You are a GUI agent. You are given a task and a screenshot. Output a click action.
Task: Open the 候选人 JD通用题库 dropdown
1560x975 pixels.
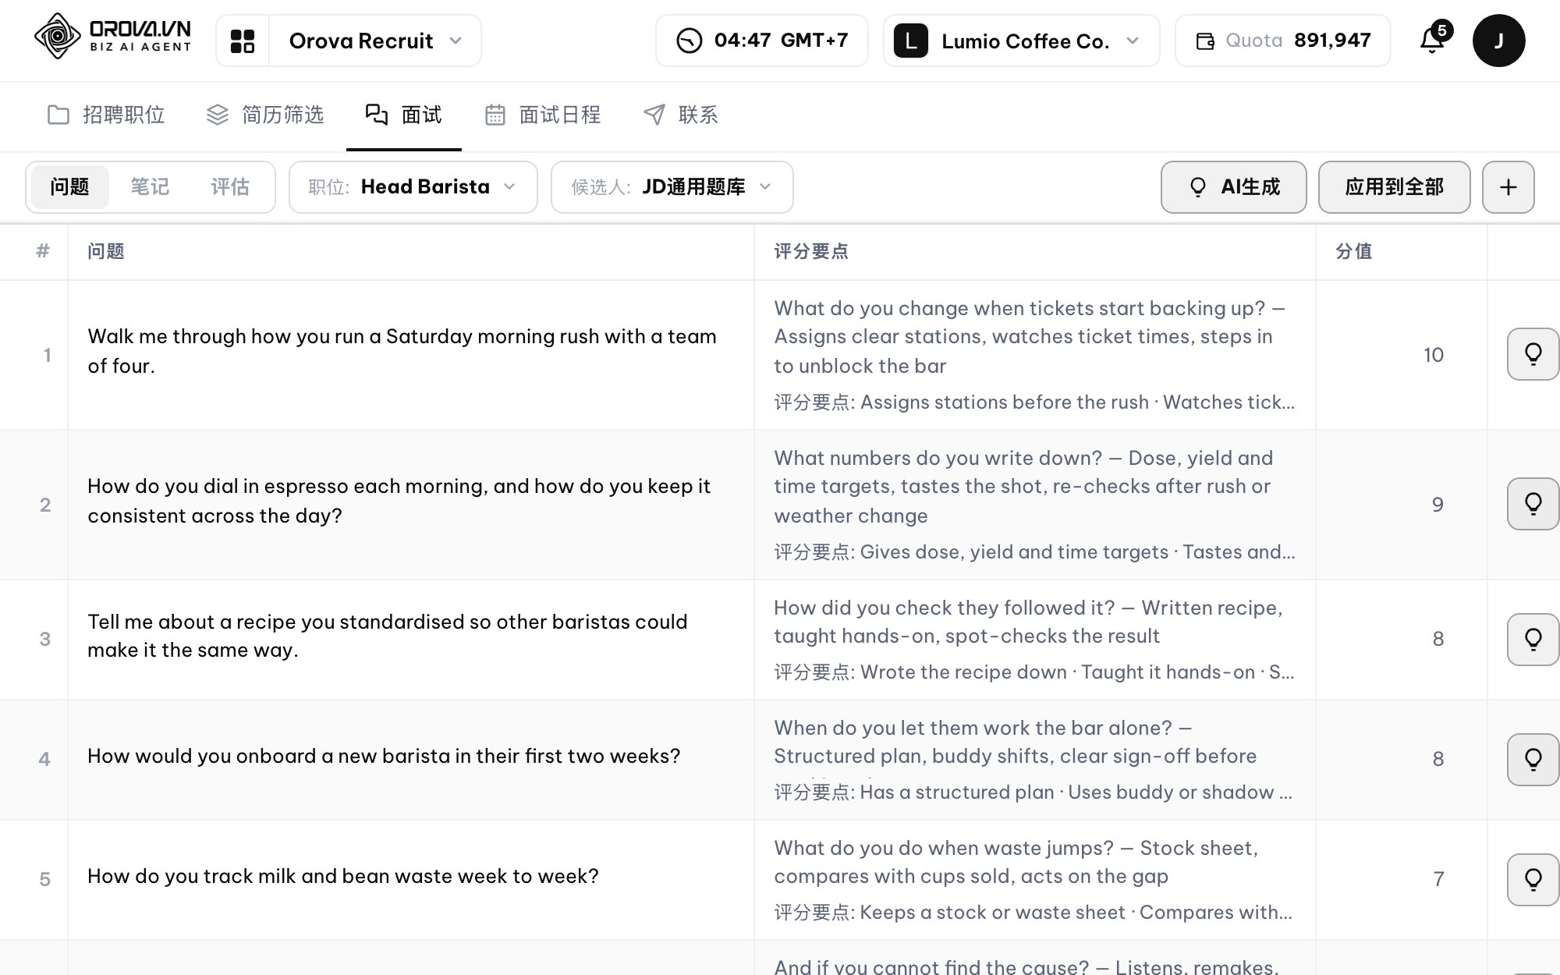pos(672,187)
